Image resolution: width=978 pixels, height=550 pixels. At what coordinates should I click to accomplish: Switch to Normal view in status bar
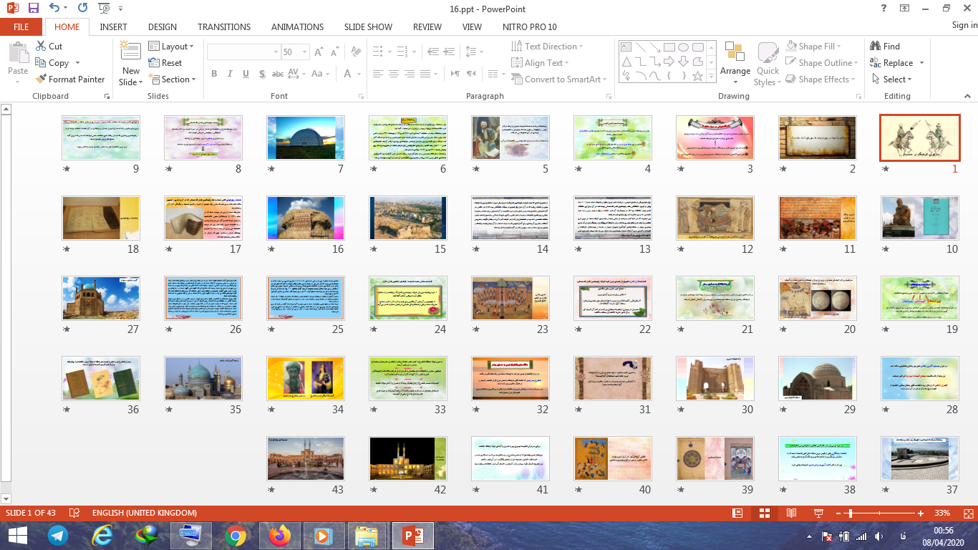[737, 513]
